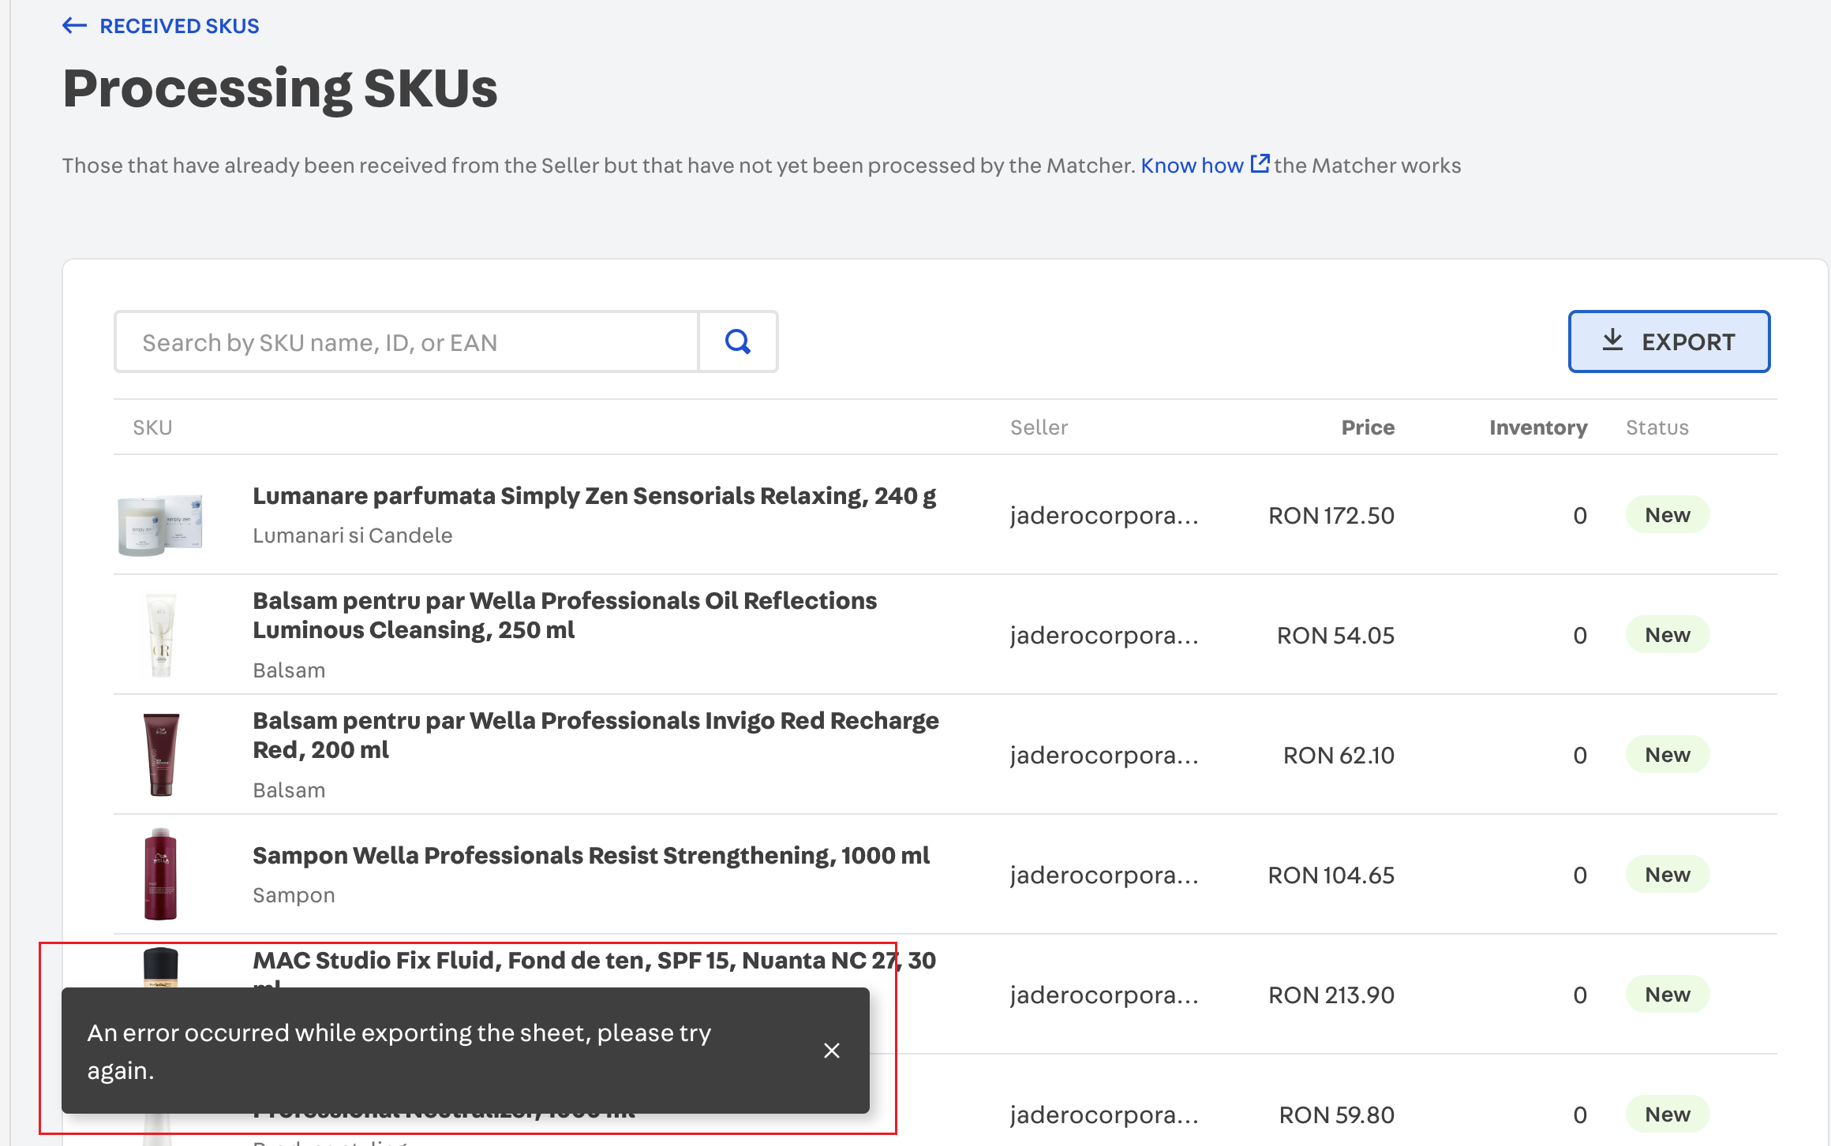Click the Wella Resist shampoo bottle image

click(x=160, y=874)
